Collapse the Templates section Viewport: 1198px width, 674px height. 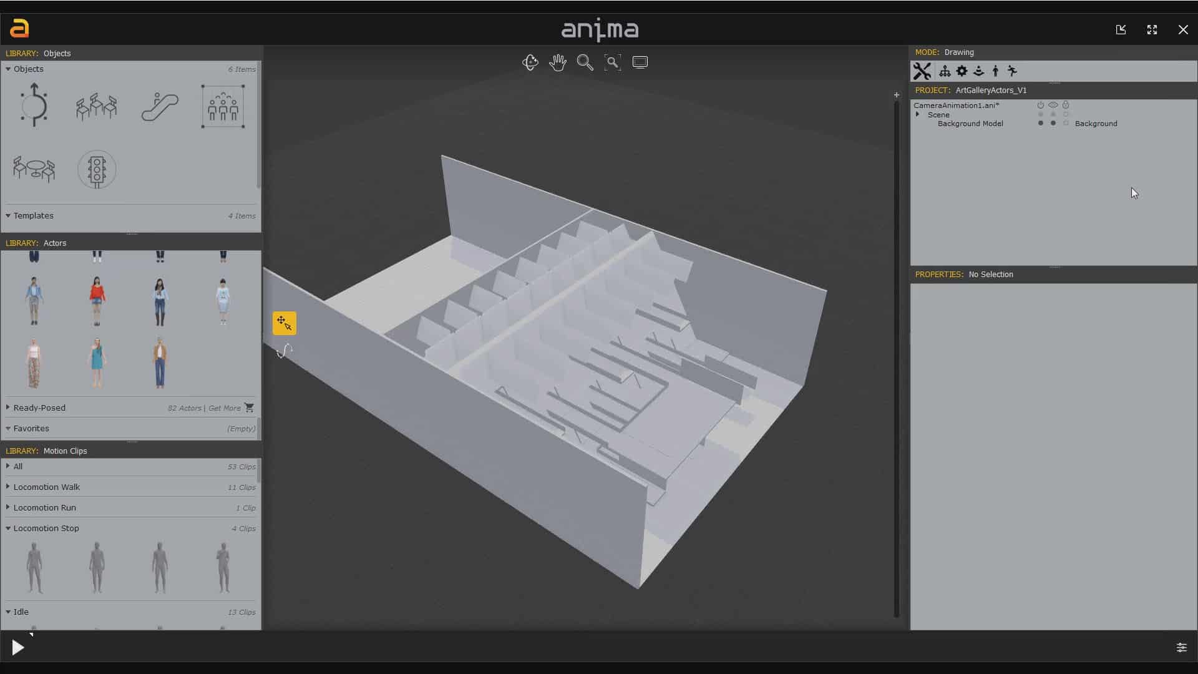click(8, 216)
